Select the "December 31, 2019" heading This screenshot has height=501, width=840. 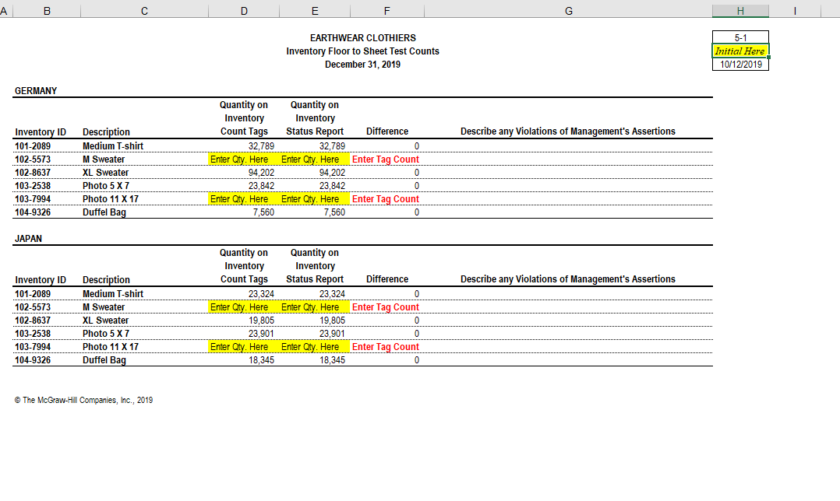click(362, 64)
